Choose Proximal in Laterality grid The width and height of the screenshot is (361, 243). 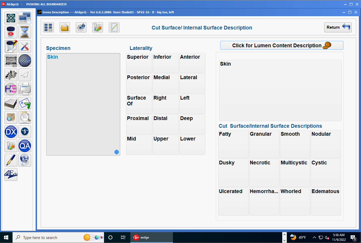[x=139, y=125]
